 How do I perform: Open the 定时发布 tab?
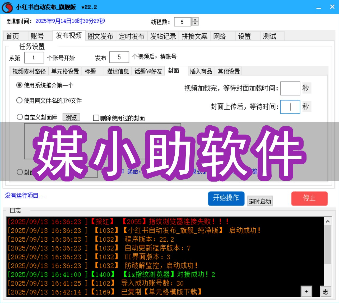tap(132, 36)
